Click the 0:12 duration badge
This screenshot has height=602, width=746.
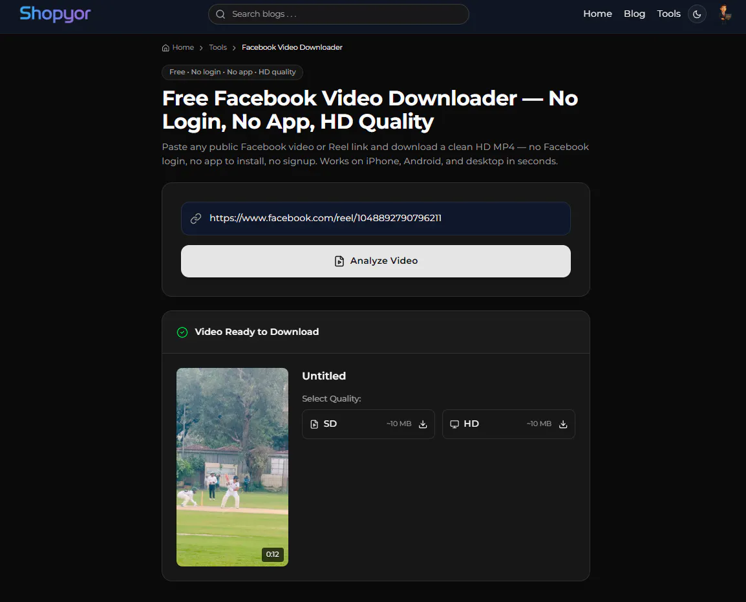[x=273, y=554]
